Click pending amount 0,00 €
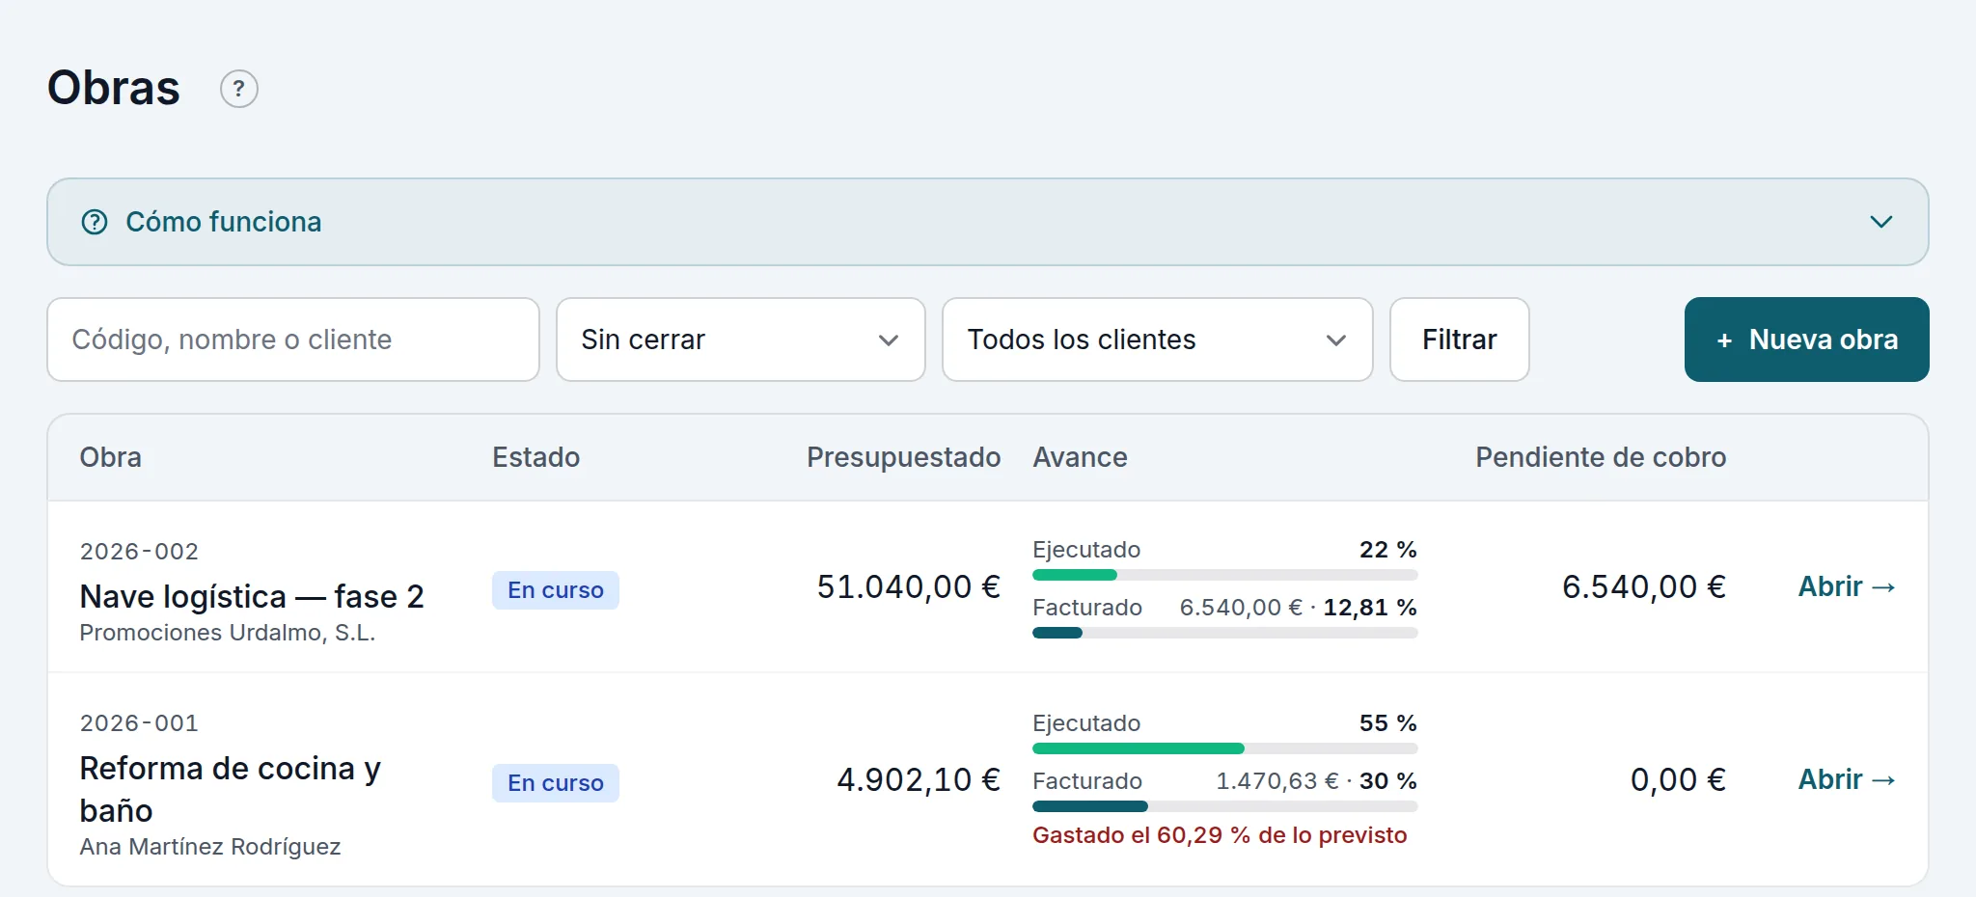Screen dimensions: 1976x897 point(1678,779)
